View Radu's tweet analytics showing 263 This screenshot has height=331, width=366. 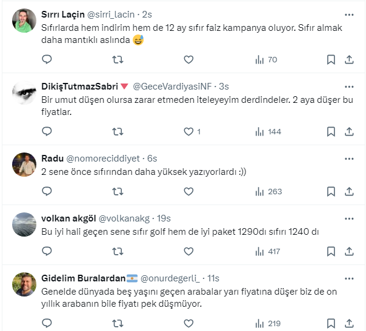point(268,191)
